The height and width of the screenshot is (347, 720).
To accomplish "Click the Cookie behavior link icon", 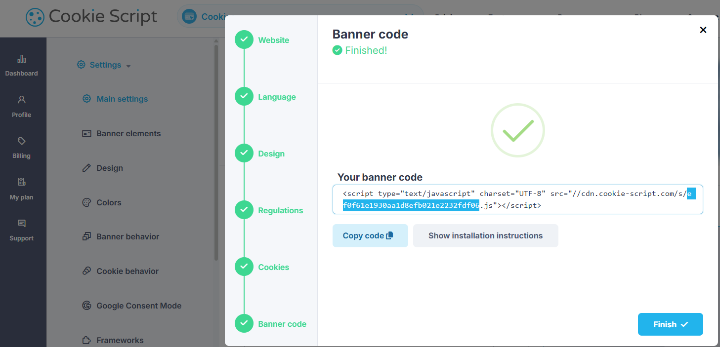I will [86, 271].
